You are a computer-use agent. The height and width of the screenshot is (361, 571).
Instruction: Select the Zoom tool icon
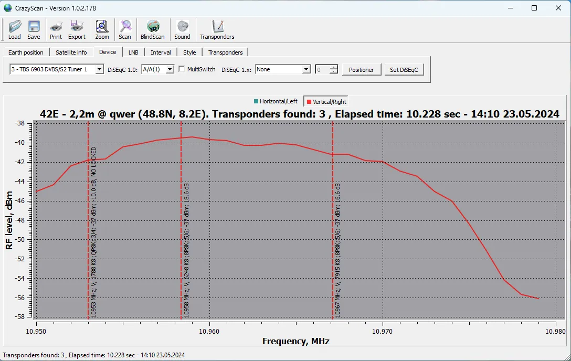click(102, 29)
